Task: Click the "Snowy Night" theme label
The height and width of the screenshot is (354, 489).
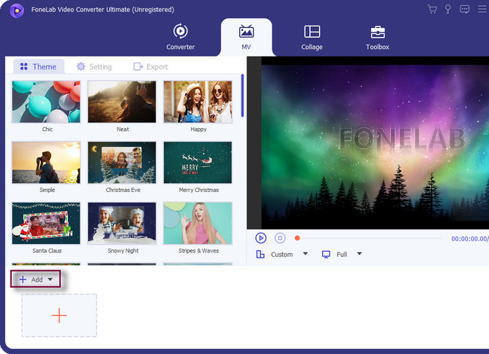Action: pos(123,251)
